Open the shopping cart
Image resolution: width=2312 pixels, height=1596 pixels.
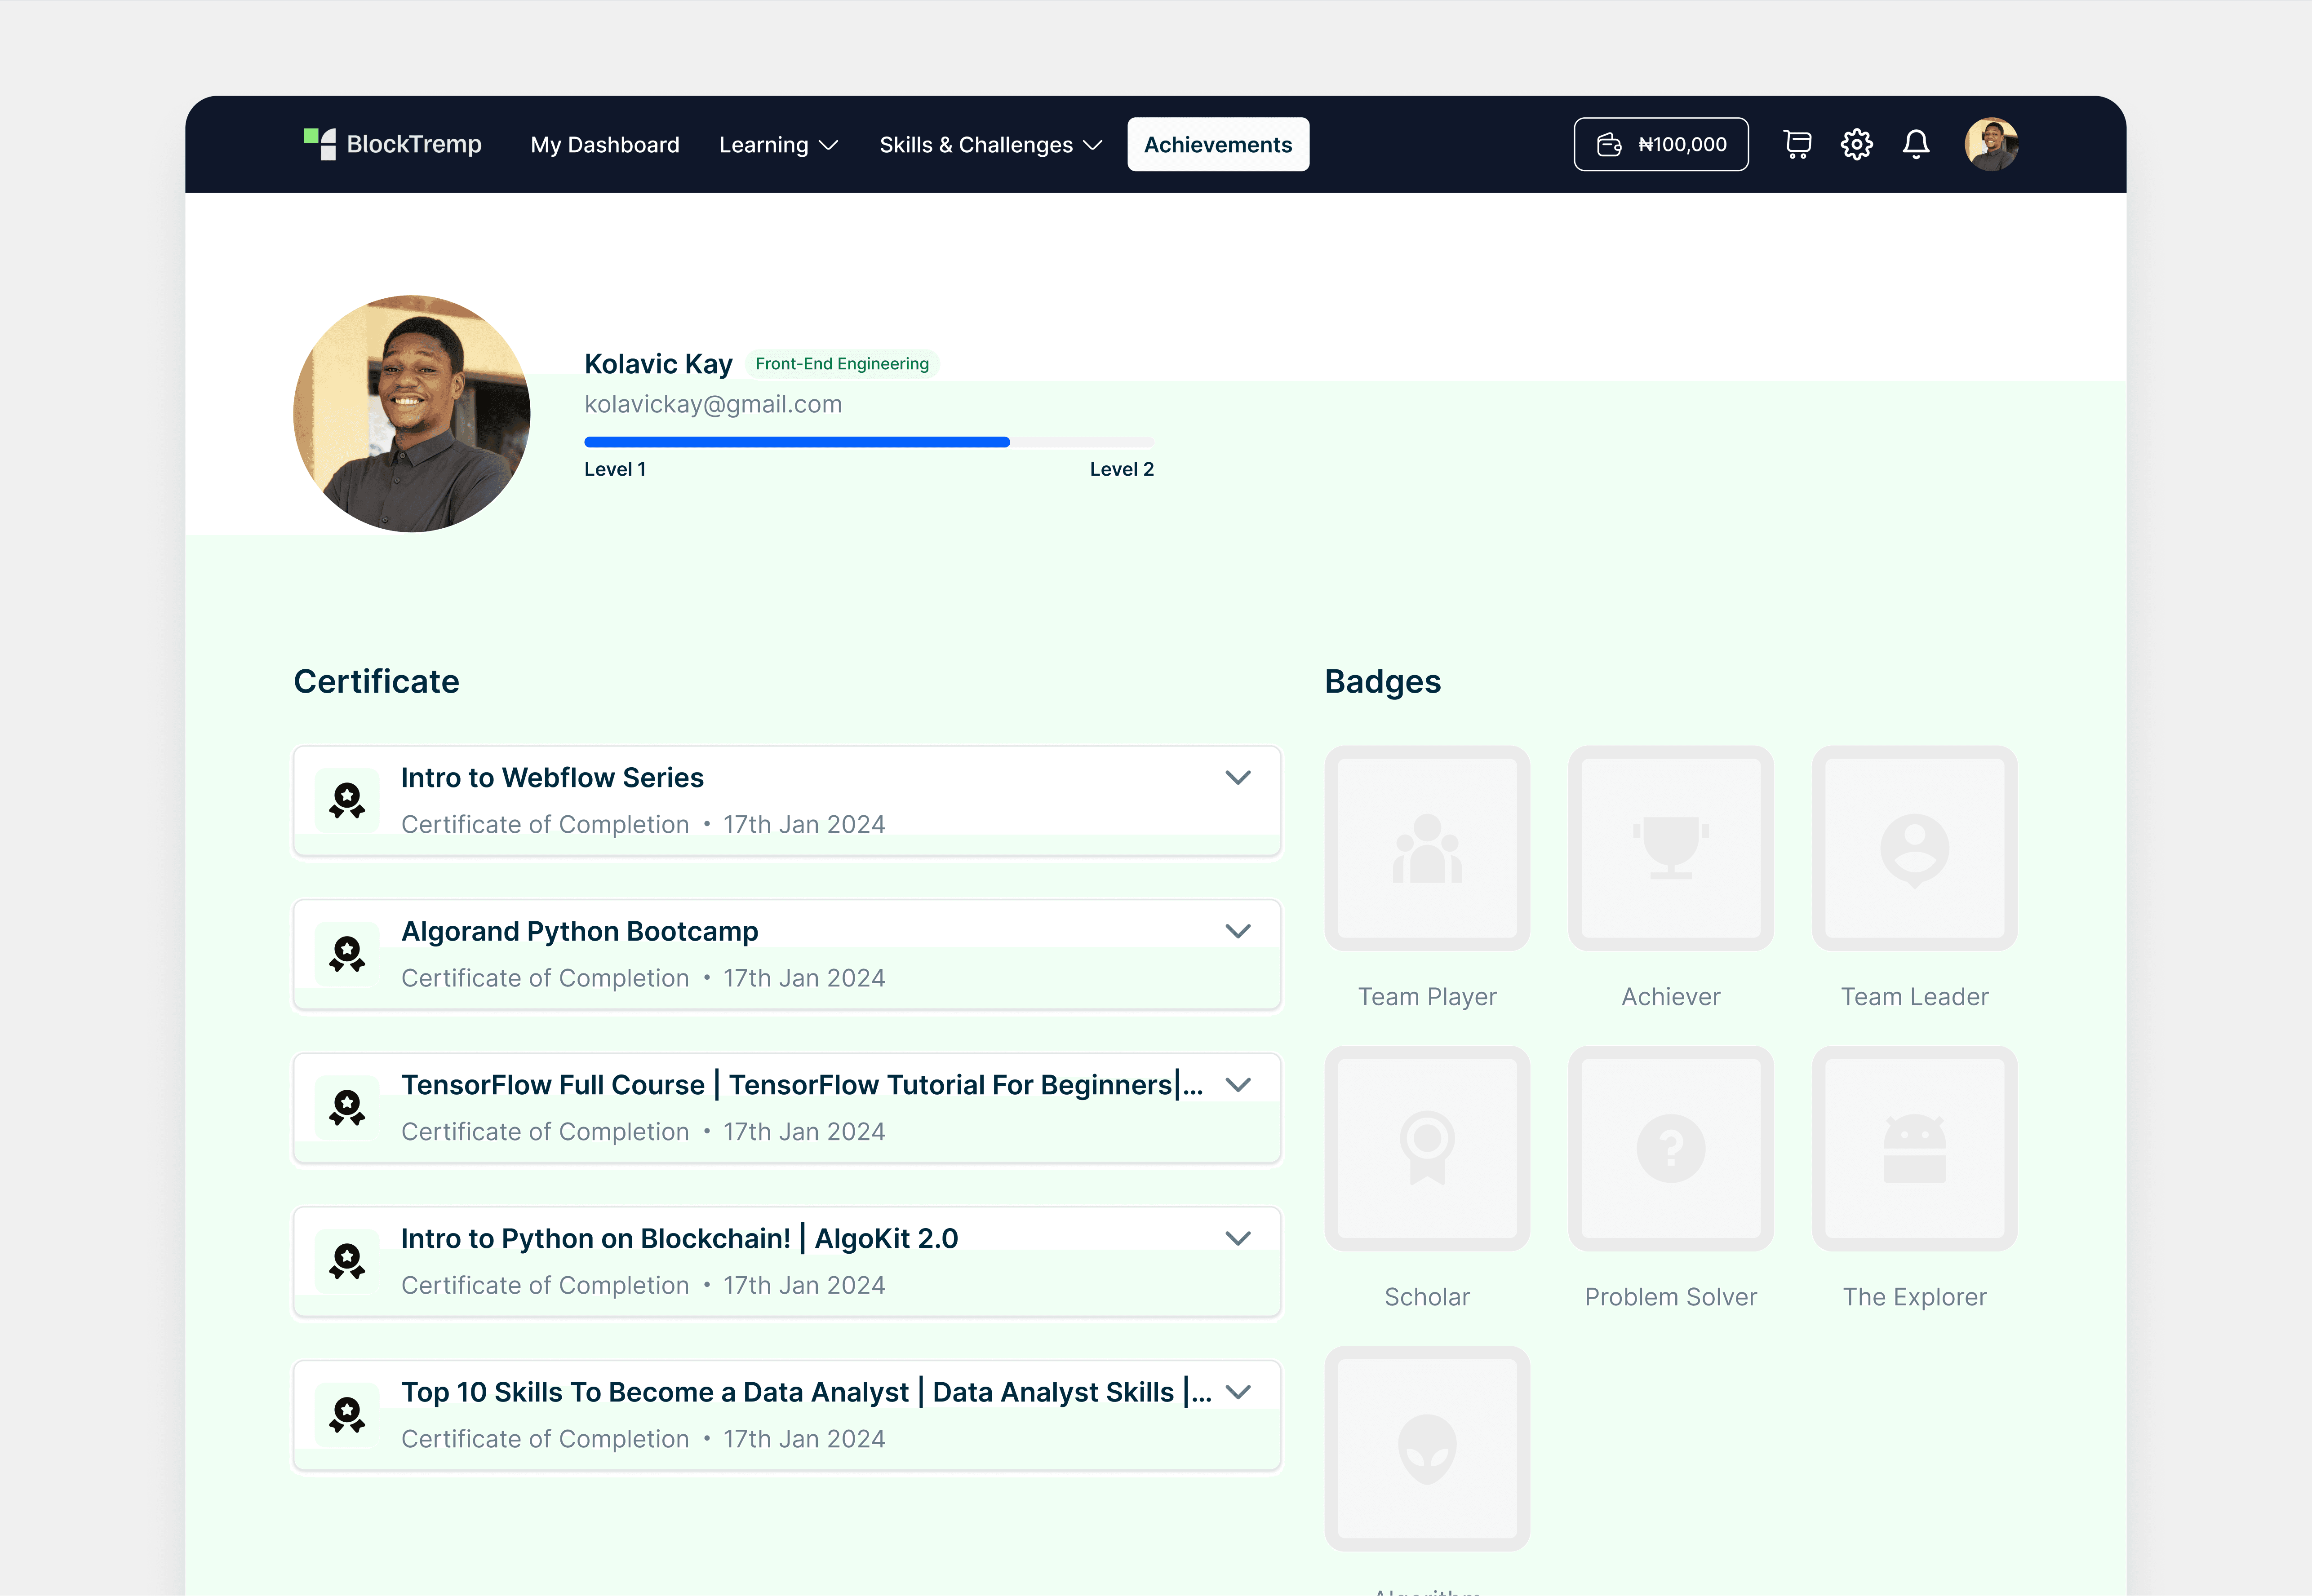point(1797,144)
